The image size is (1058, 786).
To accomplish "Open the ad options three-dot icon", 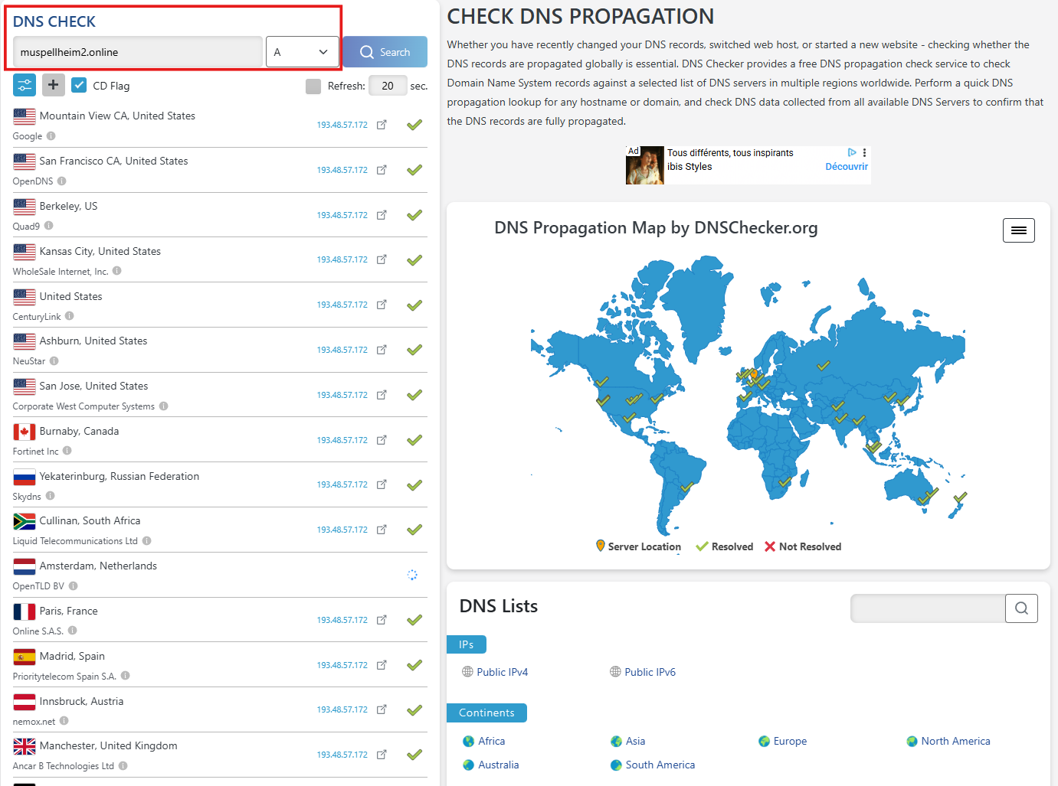I will click(864, 153).
